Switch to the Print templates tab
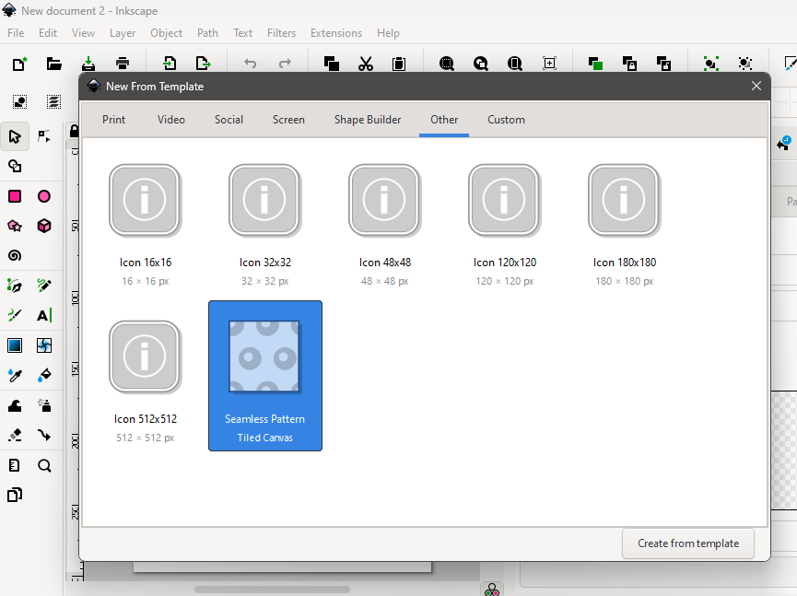Screen dimensions: 797x596 pos(113,120)
